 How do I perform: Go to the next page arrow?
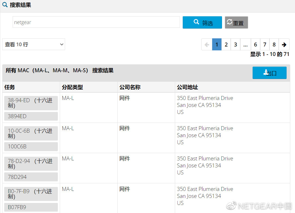point(284,45)
